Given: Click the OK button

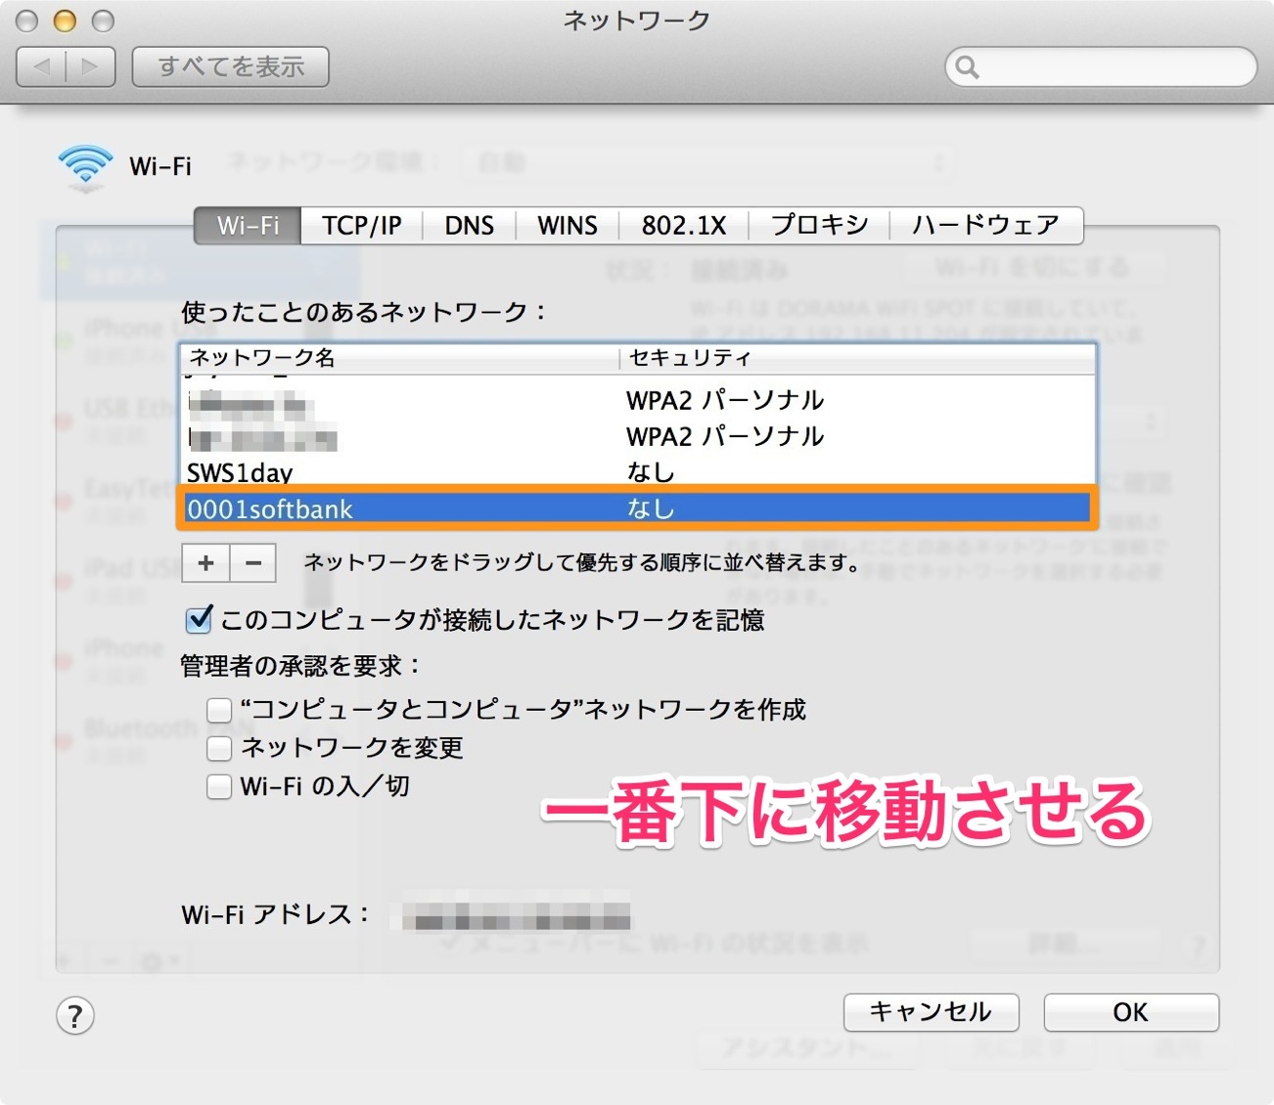Looking at the screenshot, I should tap(1131, 1012).
